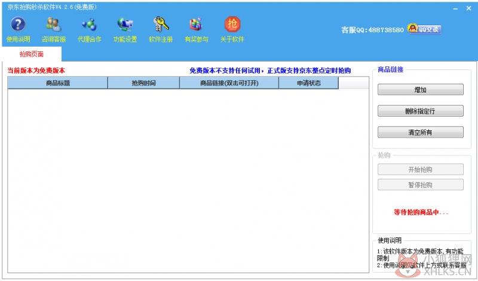The width and height of the screenshot is (478, 281).
Task: Open 软件注册 software registration keys icon
Action: (161, 29)
